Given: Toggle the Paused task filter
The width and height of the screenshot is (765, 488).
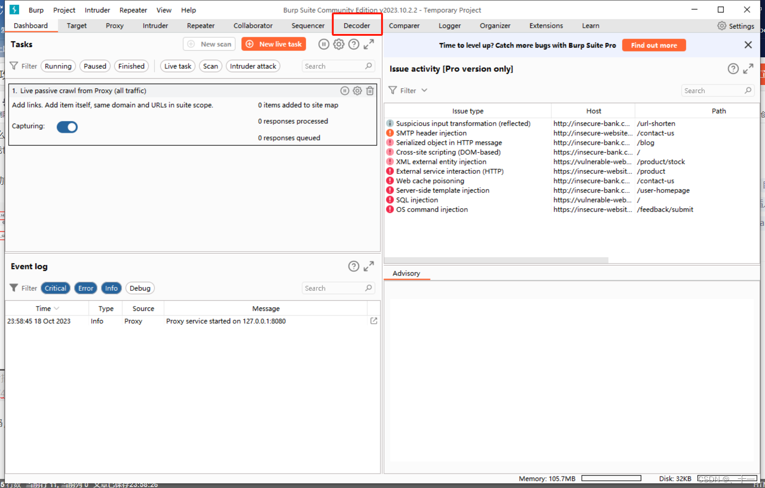Looking at the screenshot, I should [95, 66].
